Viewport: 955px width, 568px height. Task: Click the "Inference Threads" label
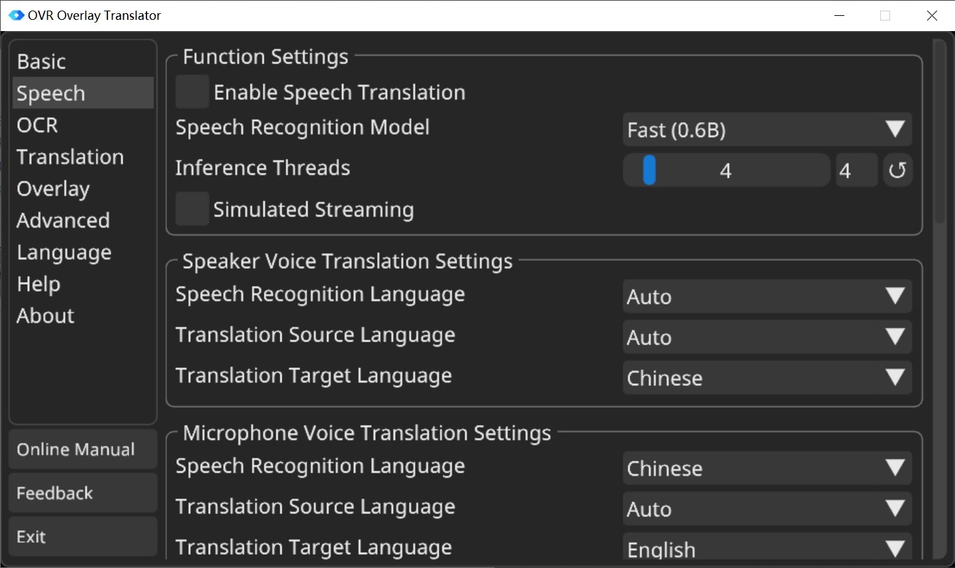(262, 168)
